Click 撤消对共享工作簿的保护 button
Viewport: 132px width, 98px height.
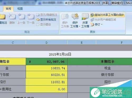(107, 15)
